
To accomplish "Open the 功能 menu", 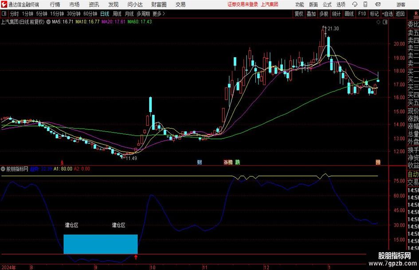I will 300,4.
